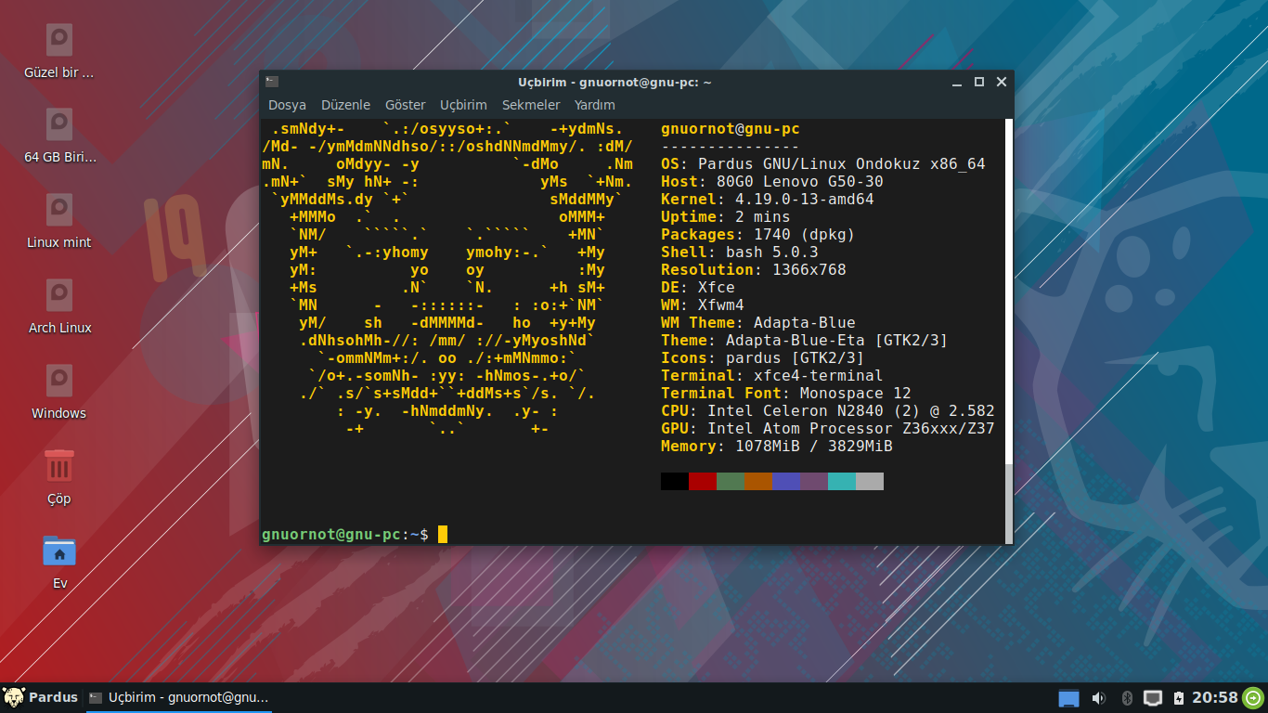Open the Yardım menu
This screenshot has width=1268, height=713.
click(x=595, y=105)
